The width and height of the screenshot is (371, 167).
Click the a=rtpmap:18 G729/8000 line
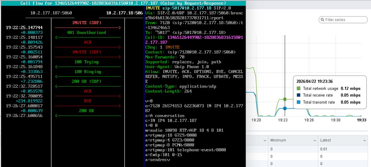click(x=171, y=135)
